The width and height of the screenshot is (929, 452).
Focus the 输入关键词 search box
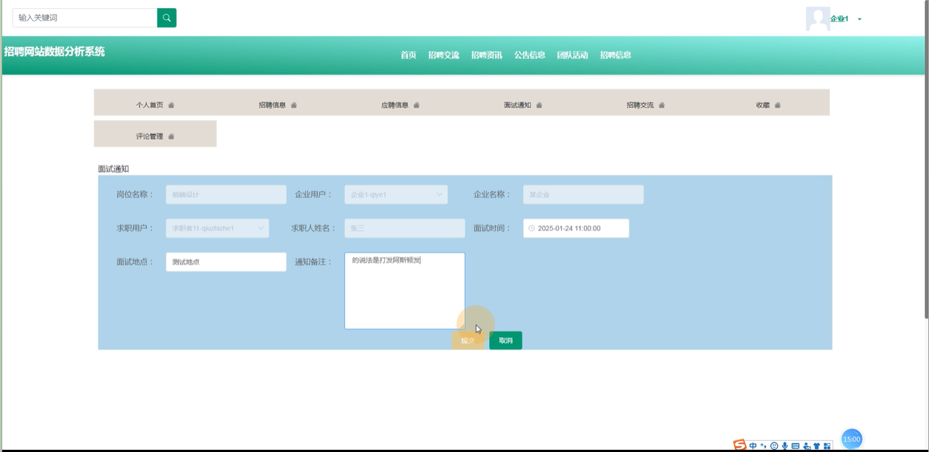[85, 18]
